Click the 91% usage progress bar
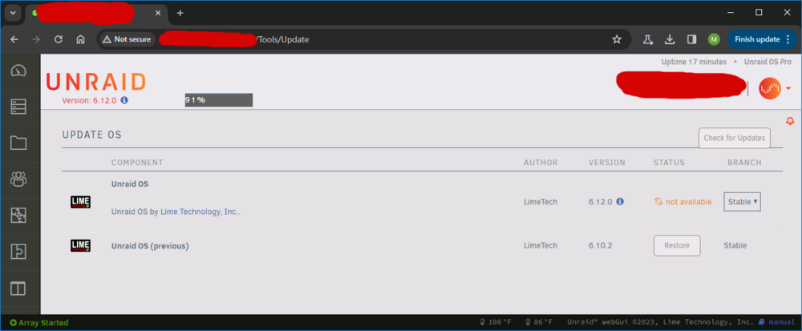The height and width of the screenshot is (331, 802). 218,100
